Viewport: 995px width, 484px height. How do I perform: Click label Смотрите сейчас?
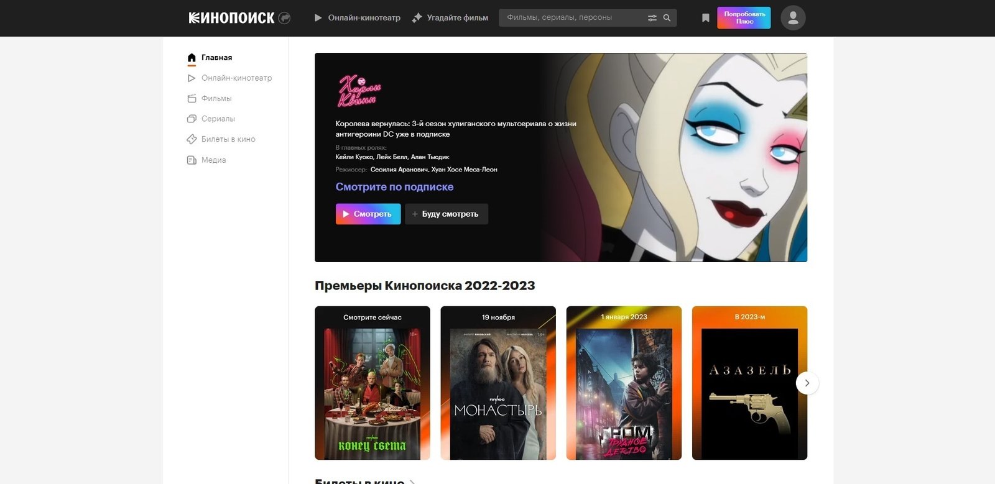(373, 317)
